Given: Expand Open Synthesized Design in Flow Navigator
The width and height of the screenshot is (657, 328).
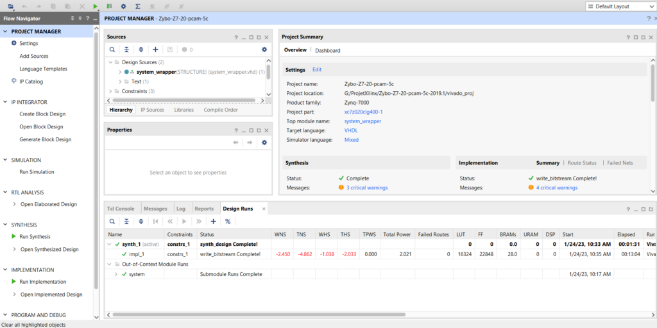Looking at the screenshot, I should click(15, 249).
